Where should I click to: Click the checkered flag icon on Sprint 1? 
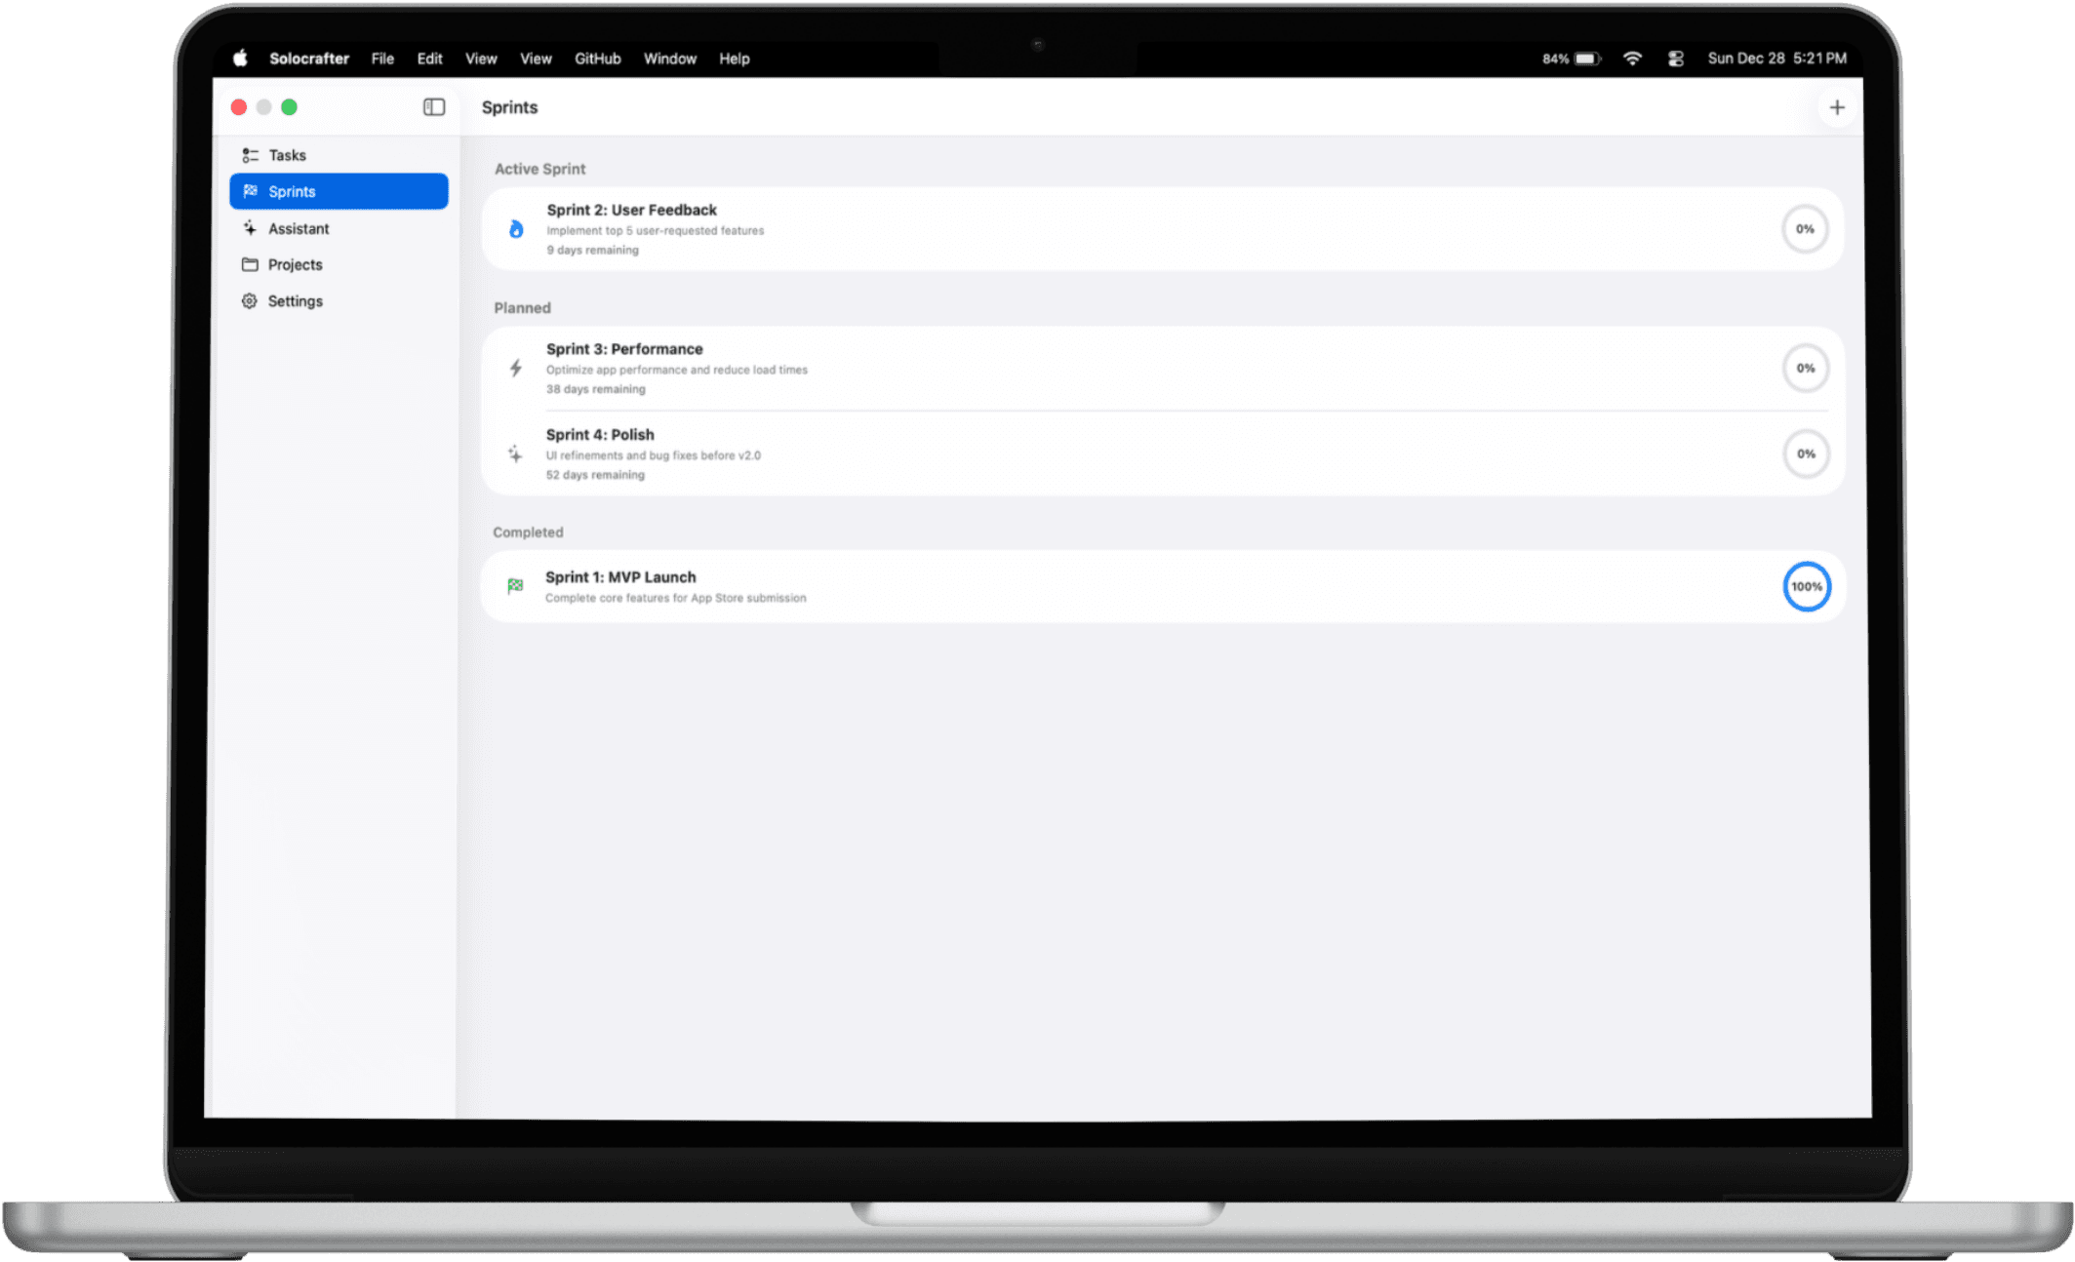(515, 586)
